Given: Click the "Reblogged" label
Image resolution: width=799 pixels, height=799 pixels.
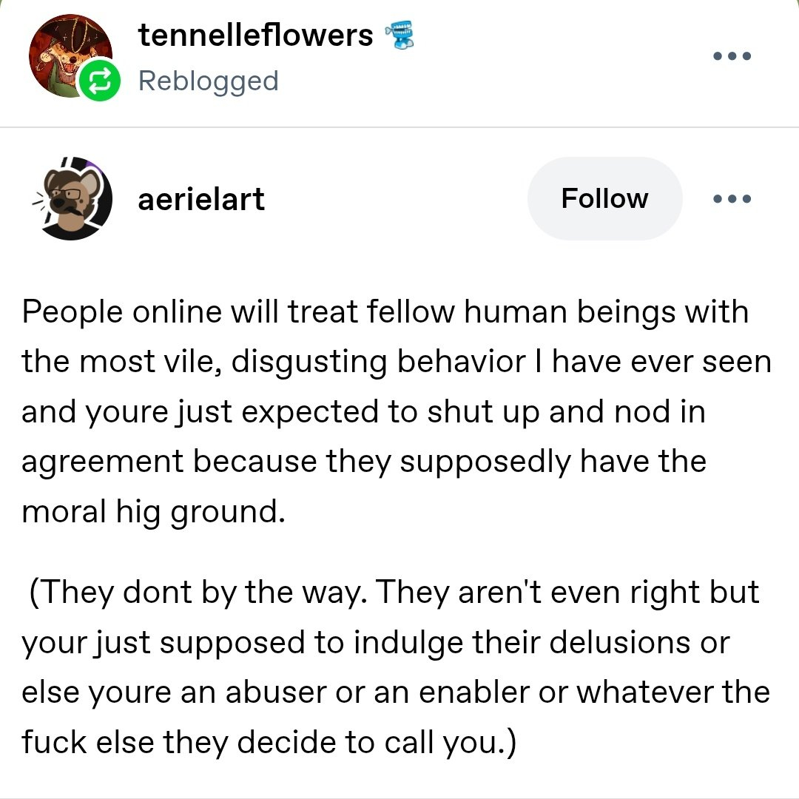Looking at the screenshot, I should [x=208, y=81].
